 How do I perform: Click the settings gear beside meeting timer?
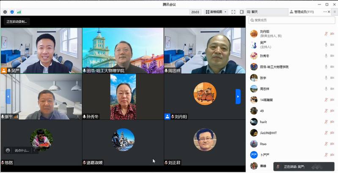click(195, 12)
